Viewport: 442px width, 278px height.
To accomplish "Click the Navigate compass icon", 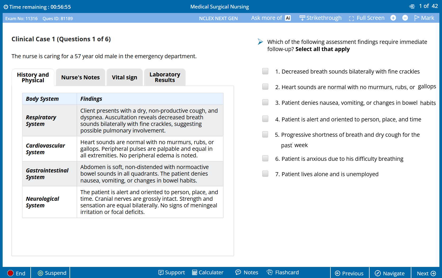I will pyautogui.click(x=378, y=273).
